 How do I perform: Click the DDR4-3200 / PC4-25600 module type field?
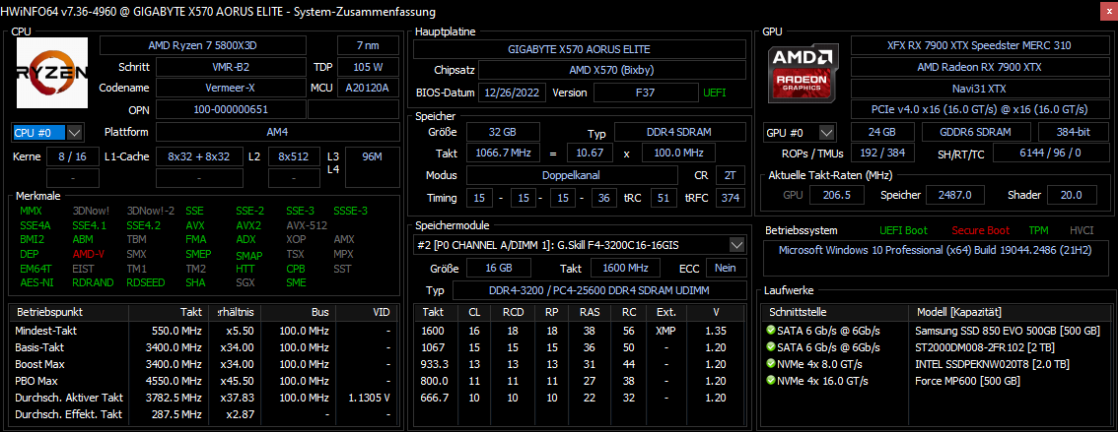click(x=599, y=290)
